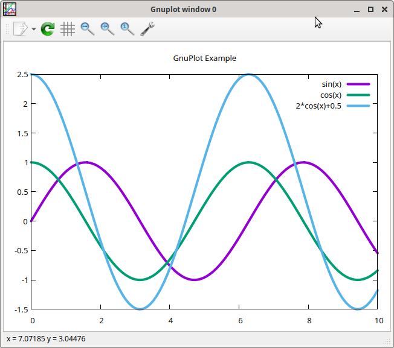Click the x-axis tick label 8

pos(309,321)
